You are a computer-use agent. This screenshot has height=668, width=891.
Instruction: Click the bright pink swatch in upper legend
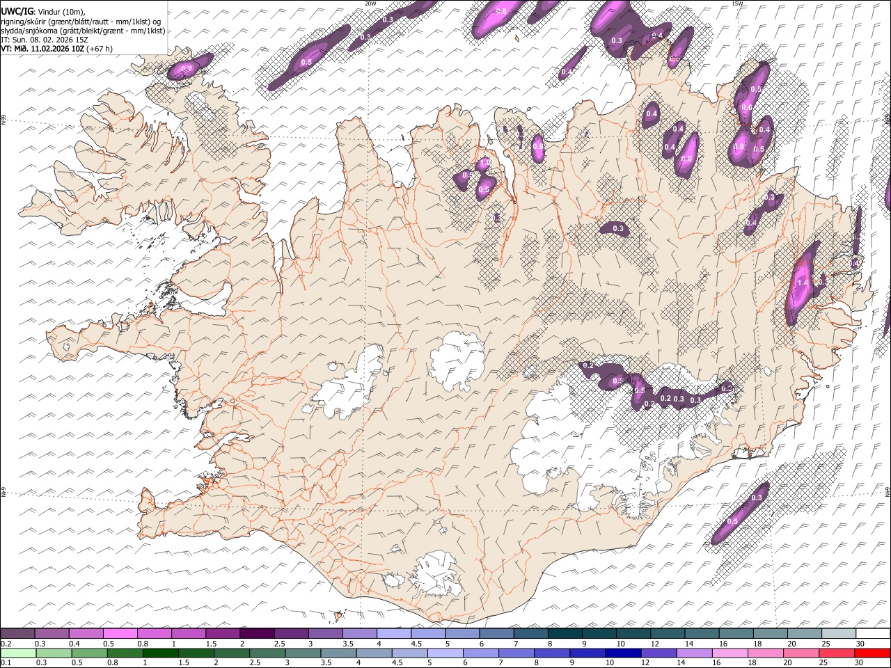tap(120, 634)
